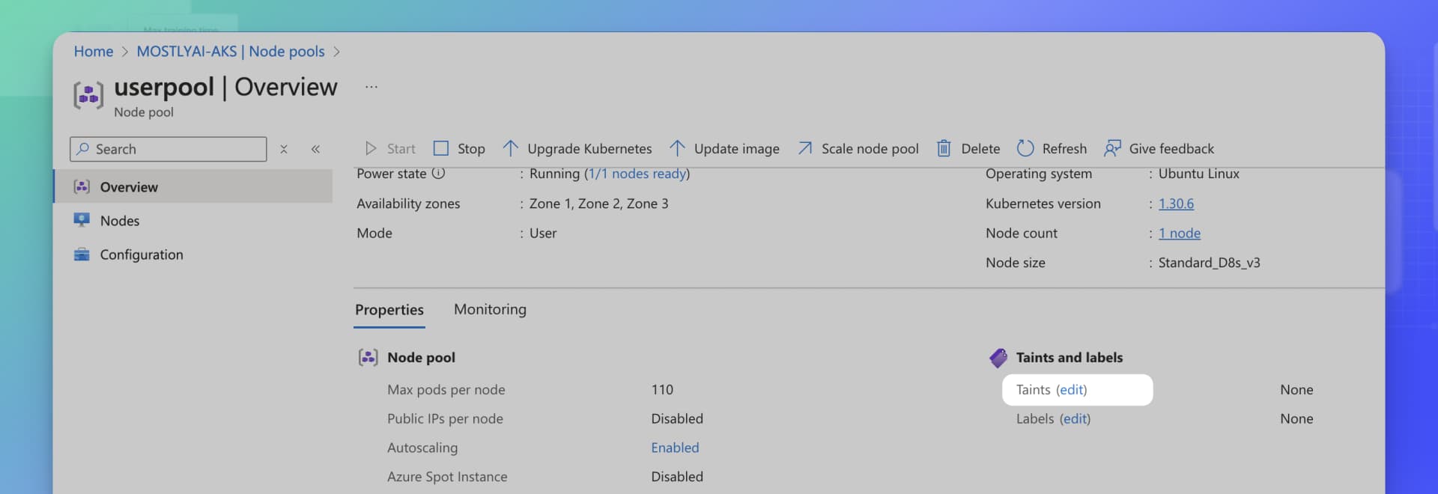Image resolution: width=1438 pixels, height=494 pixels.
Task: Collapse the sidebar menu using double chevron
Action: coord(315,149)
